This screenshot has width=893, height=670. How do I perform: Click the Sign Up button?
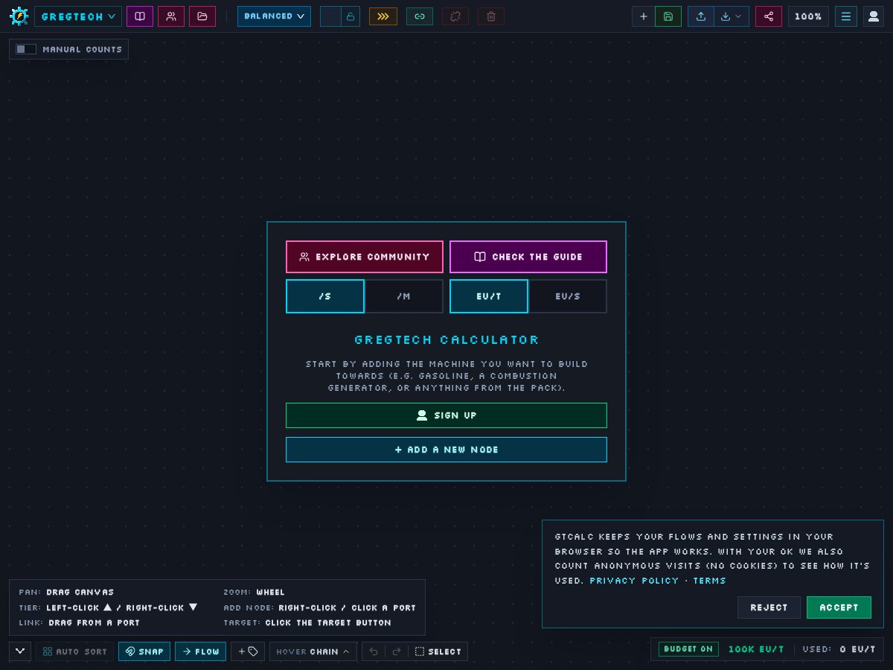(446, 415)
